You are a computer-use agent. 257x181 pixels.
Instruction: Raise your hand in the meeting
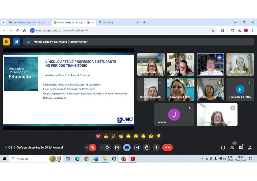point(146,147)
